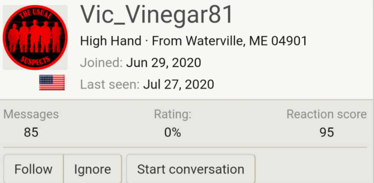This screenshot has width=374, height=183.
Task: Click the Reaction score label
Action: [327, 114]
